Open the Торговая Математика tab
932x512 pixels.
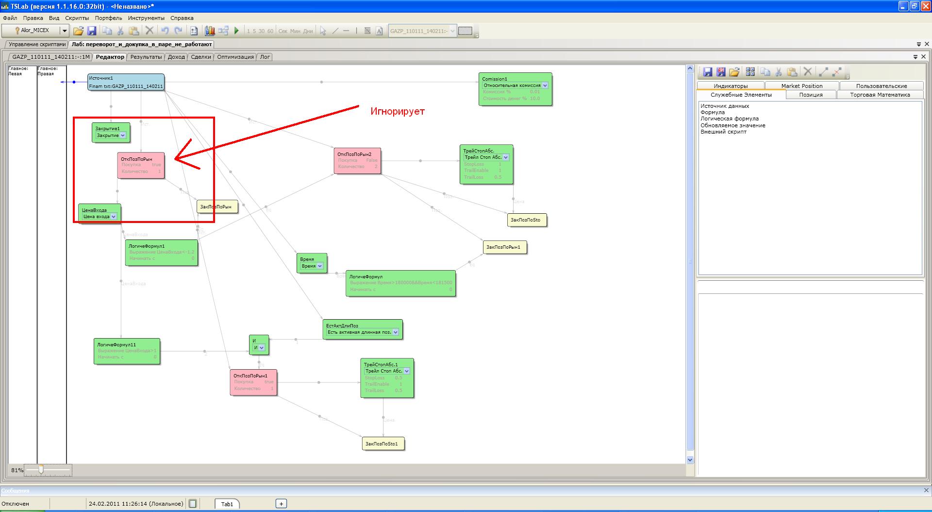[x=880, y=95]
